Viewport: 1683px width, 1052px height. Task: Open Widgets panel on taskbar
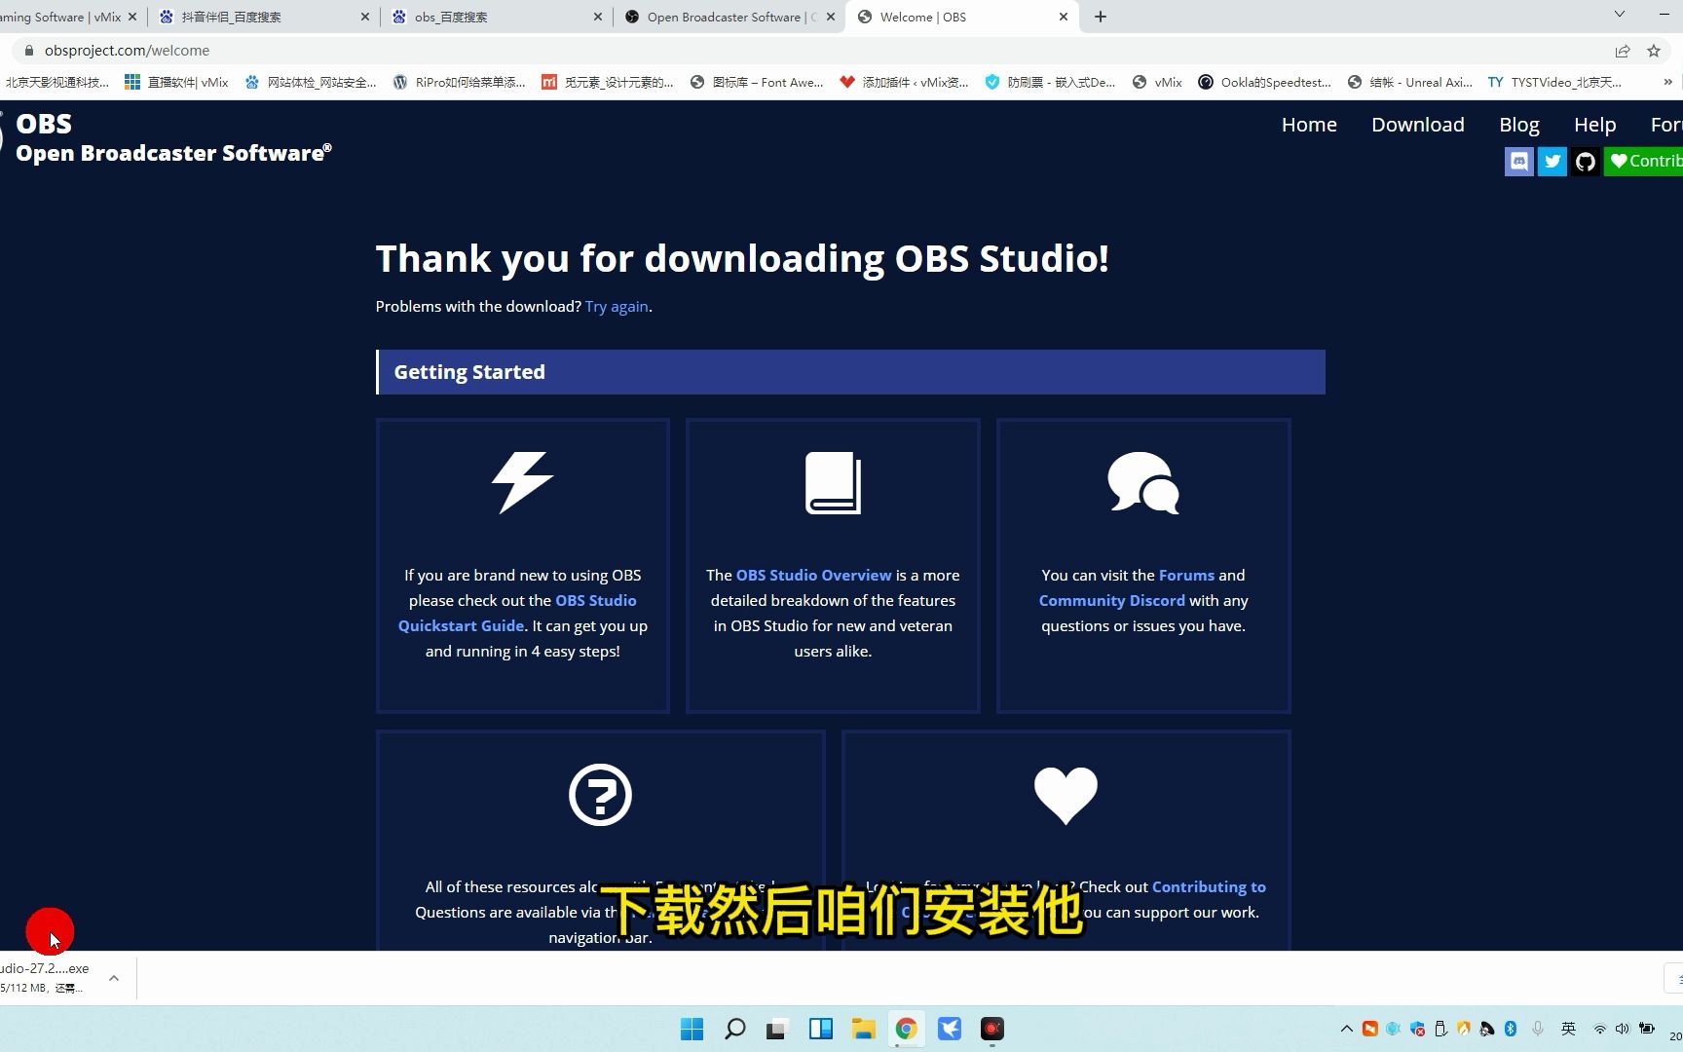coord(821,1029)
